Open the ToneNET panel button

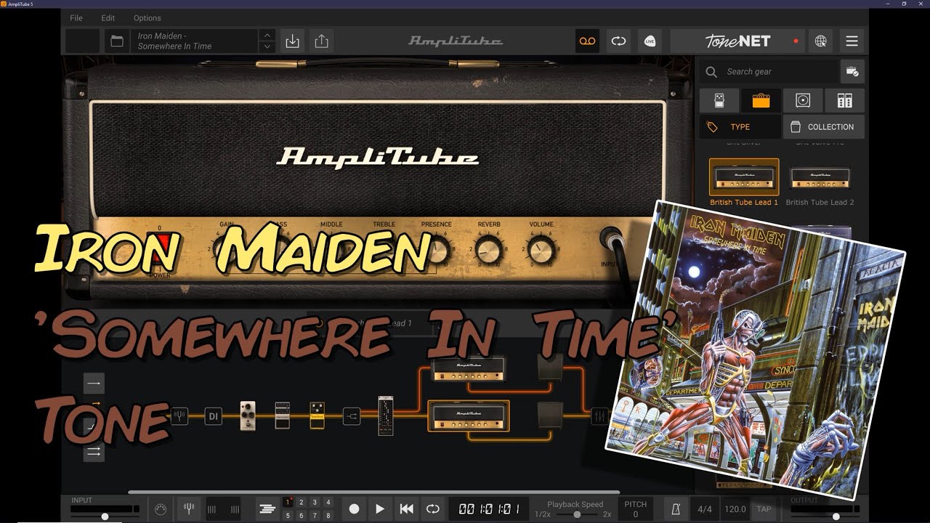[x=737, y=41]
